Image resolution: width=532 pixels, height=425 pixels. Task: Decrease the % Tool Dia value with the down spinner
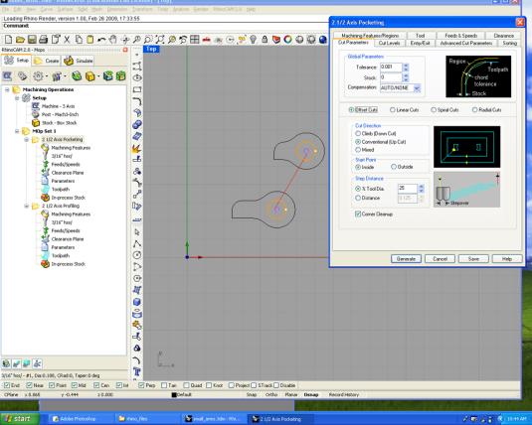tap(421, 191)
